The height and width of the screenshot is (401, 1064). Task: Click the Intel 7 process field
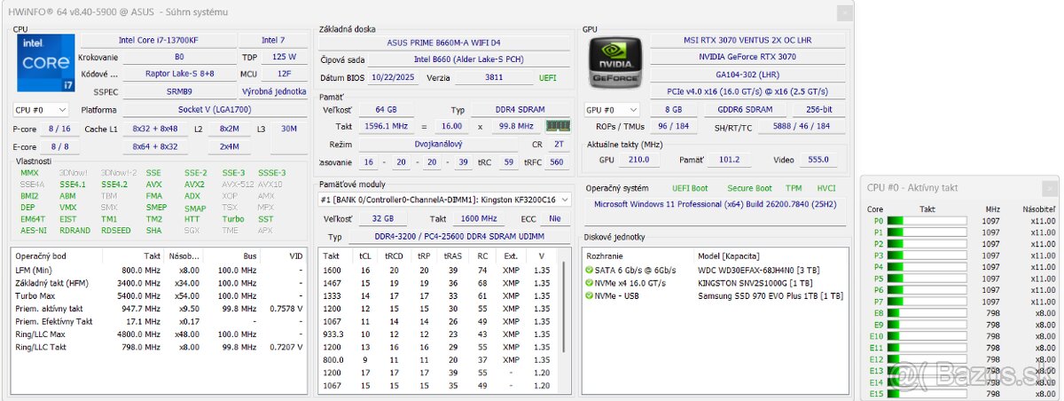pyautogui.click(x=273, y=41)
